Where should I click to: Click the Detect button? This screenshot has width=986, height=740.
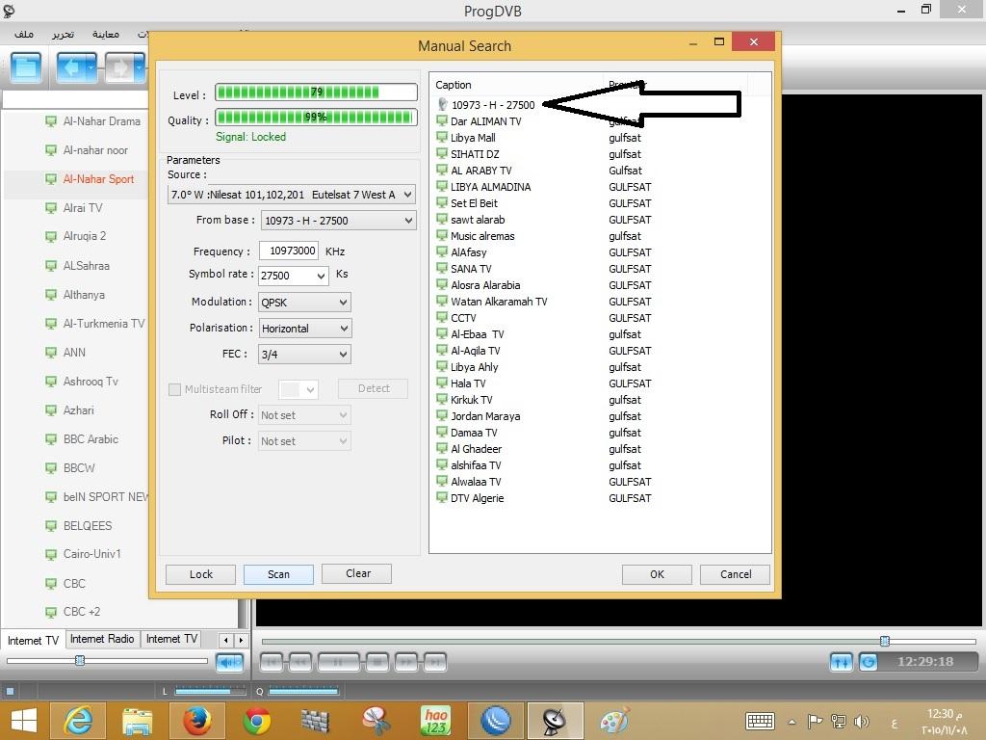tap(373, 389)
